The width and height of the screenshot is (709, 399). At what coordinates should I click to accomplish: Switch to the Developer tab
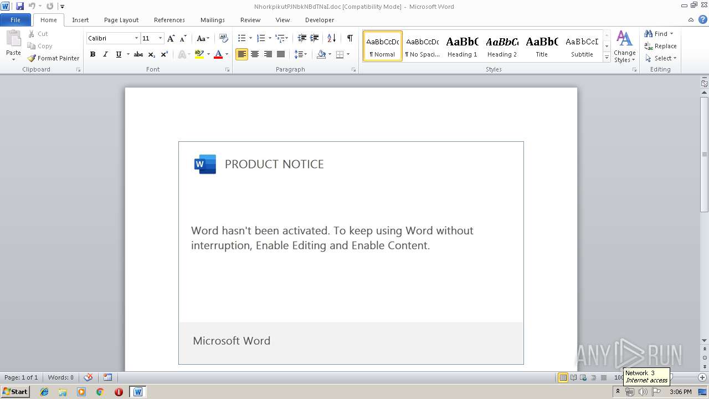tap(320, 20)
